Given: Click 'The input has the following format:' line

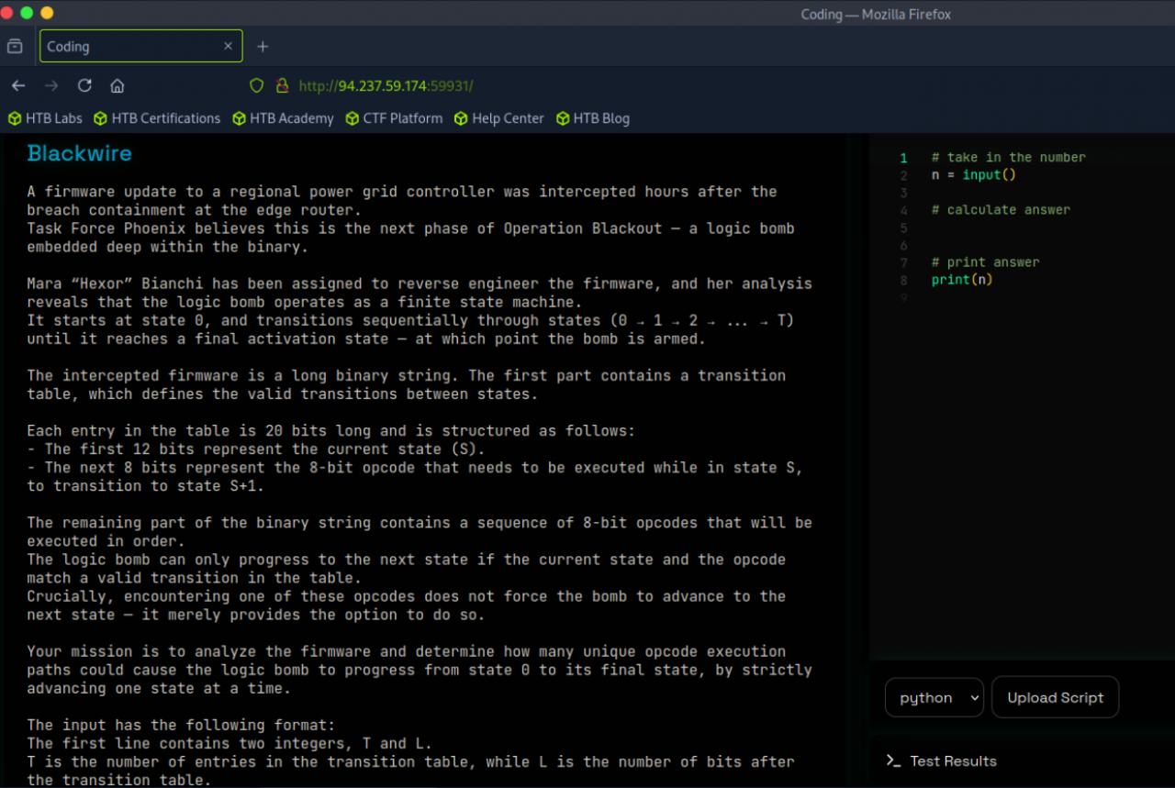Looking at the screenshot, I should point(183,725).
